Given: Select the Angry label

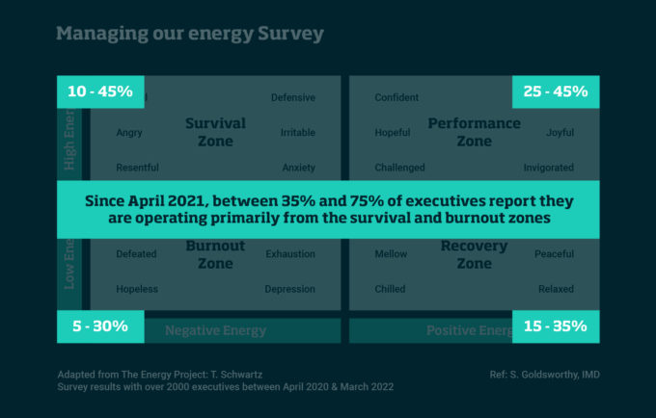Looking at the screenshot, I should click(x=128, y=133).
